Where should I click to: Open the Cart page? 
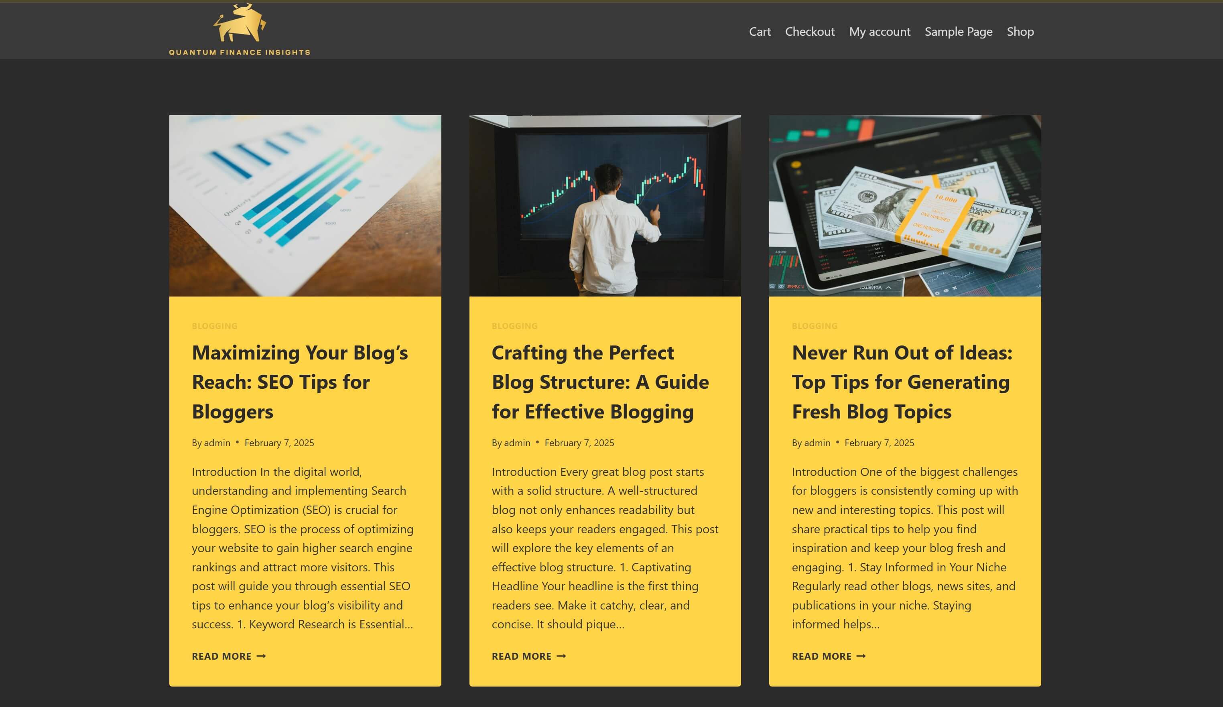click(x=760, y=32)
